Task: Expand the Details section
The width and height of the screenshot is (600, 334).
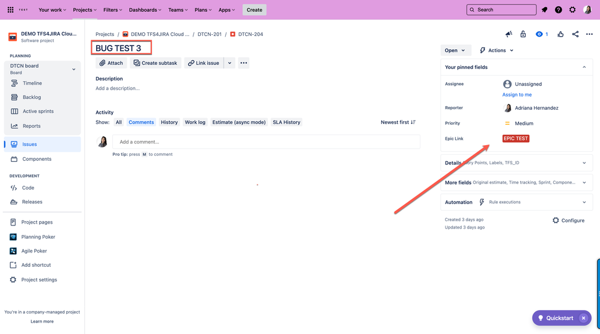Action: tap(516, 163)
